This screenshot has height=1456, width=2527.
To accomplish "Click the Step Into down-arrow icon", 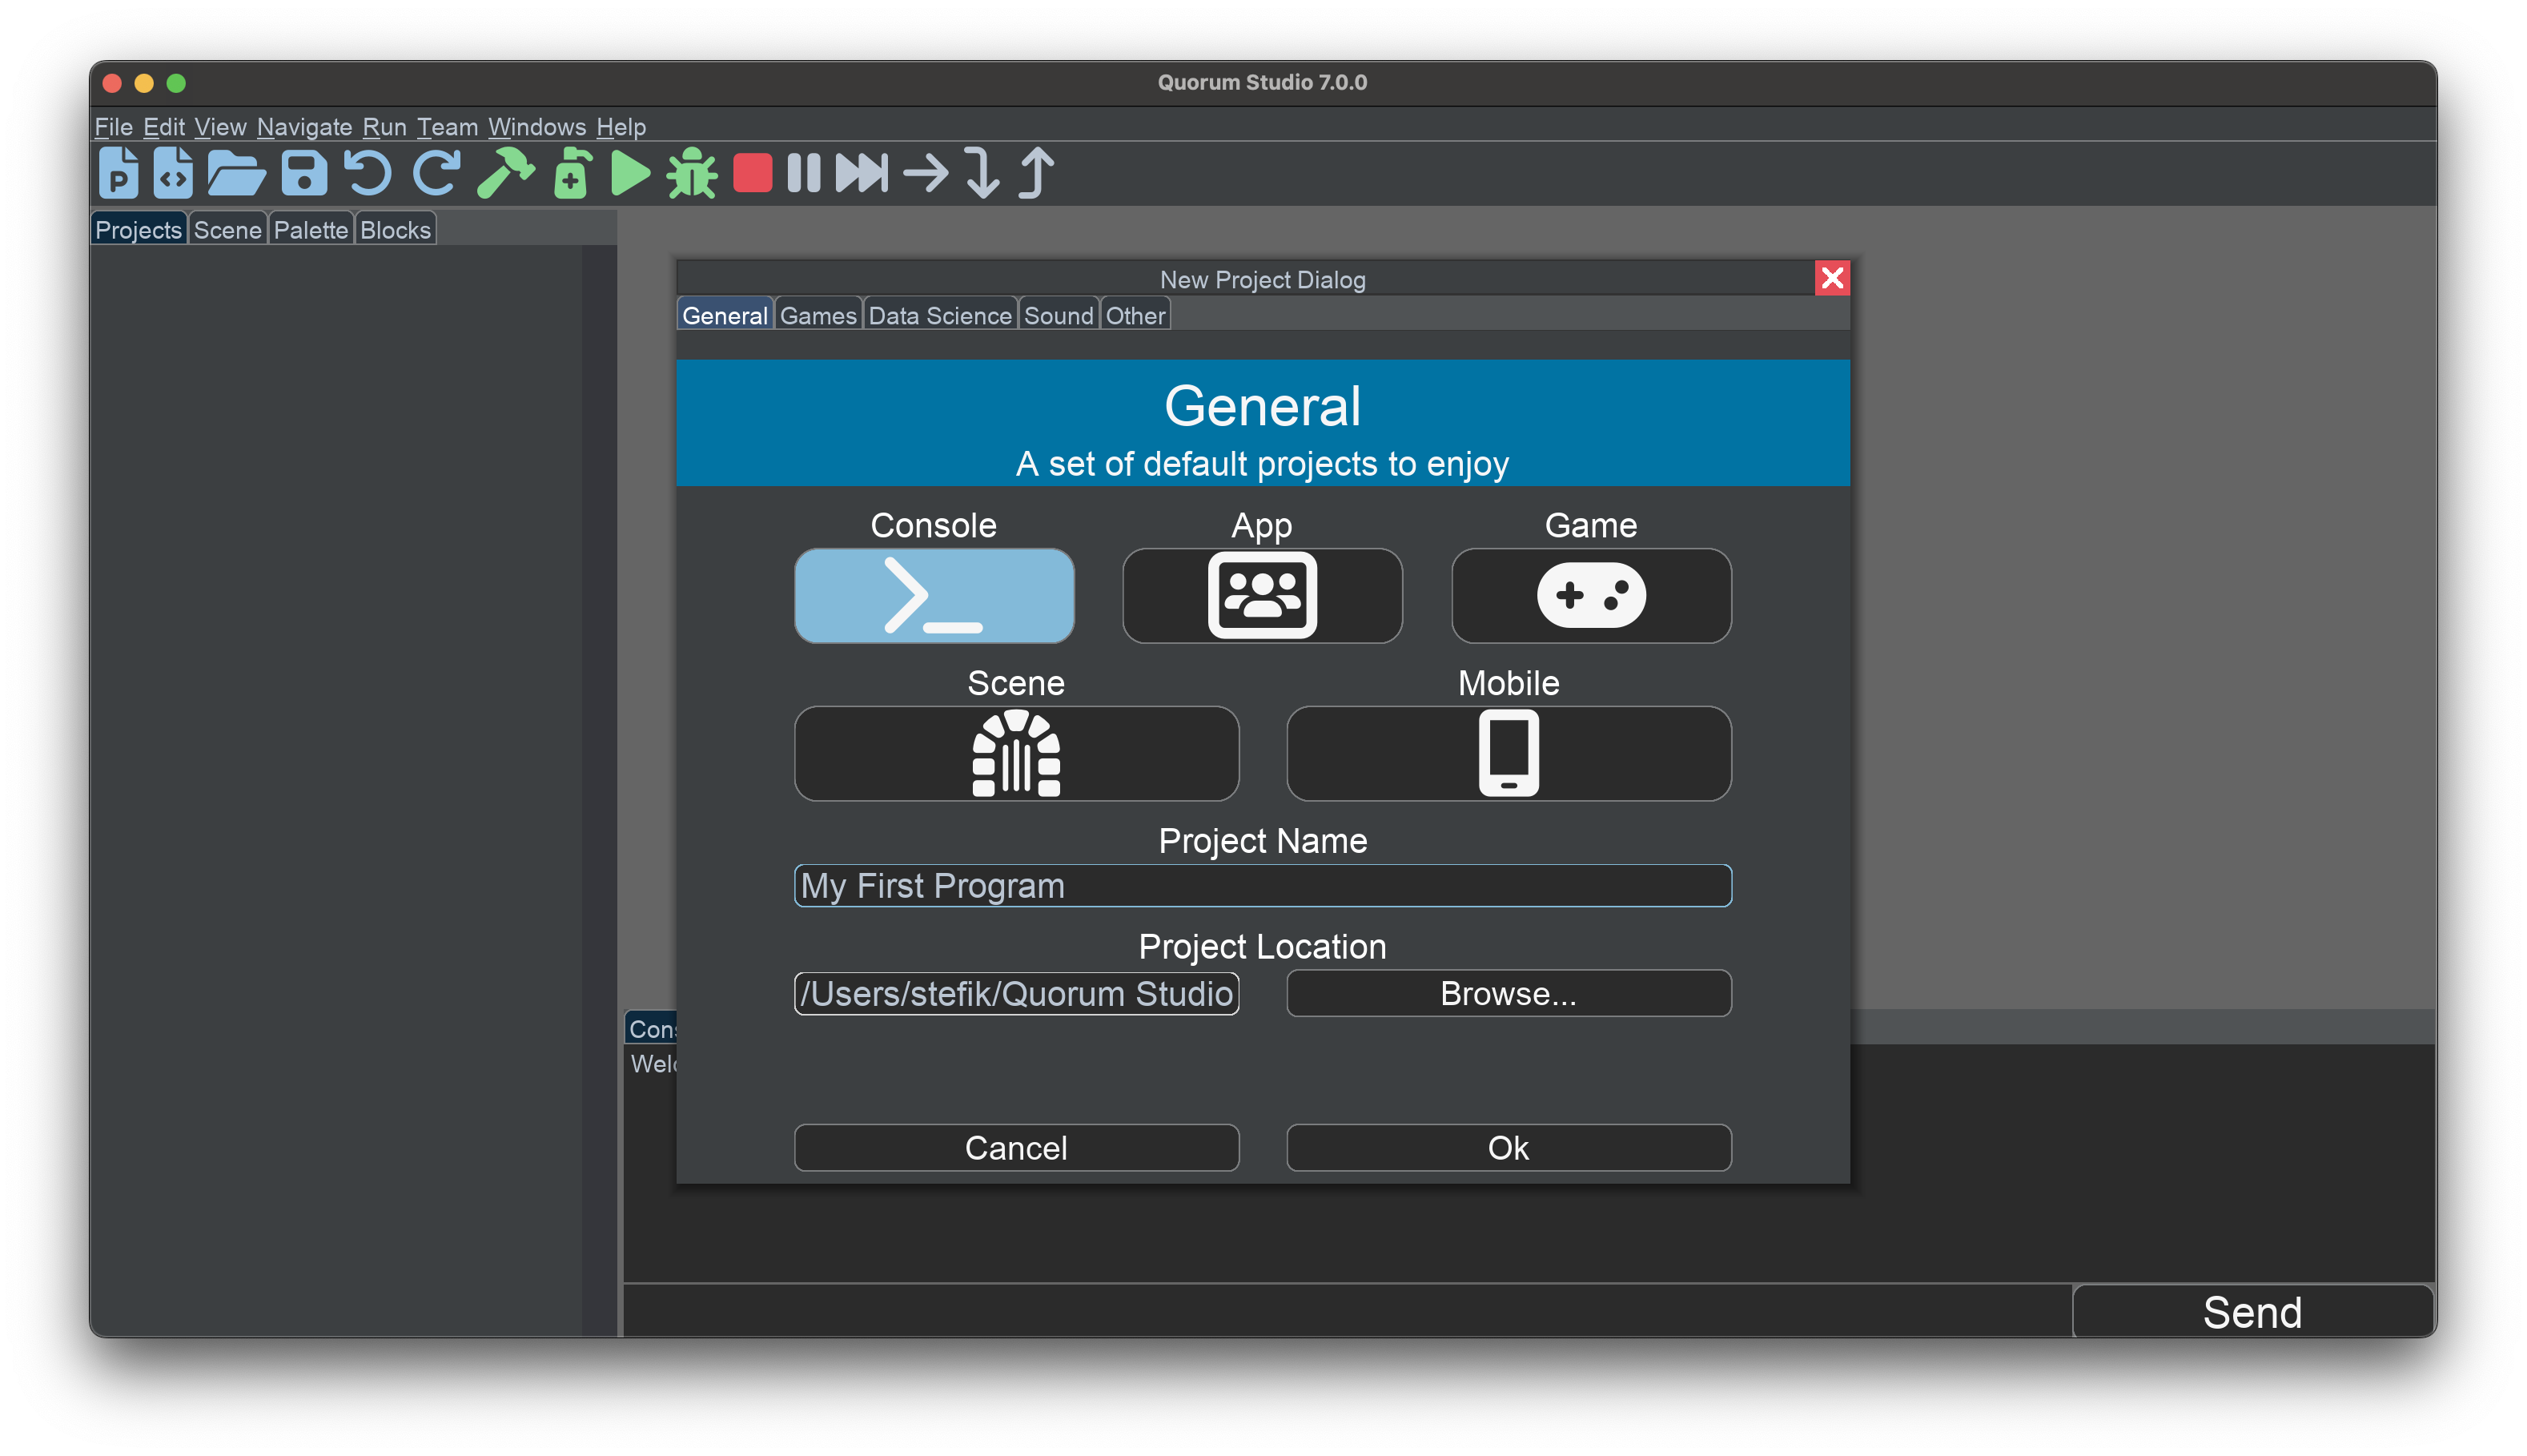I will (x=982, y=173).
